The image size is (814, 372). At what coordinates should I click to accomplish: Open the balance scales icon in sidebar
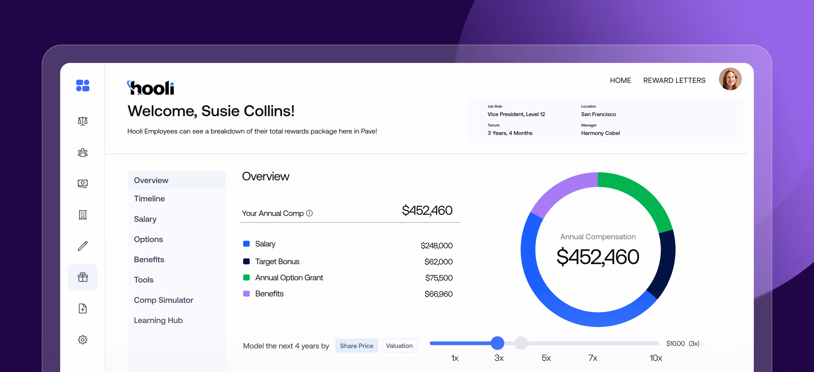(83, 121)
